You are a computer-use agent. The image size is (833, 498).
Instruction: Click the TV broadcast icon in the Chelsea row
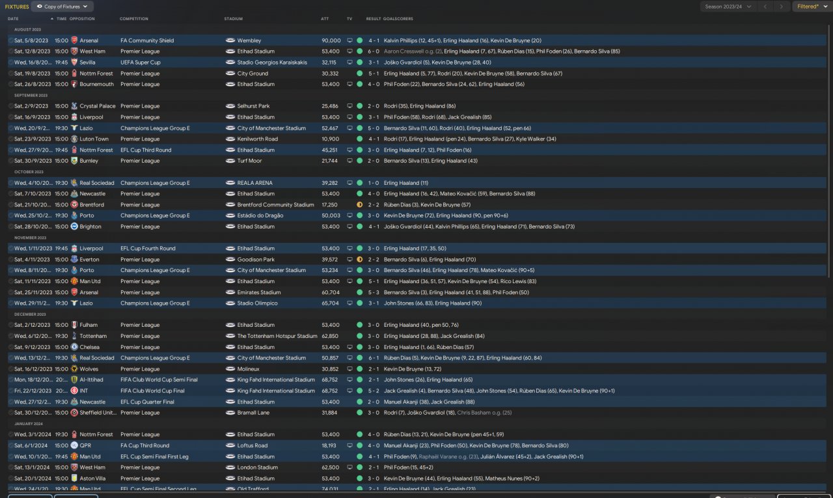[349, 347]
